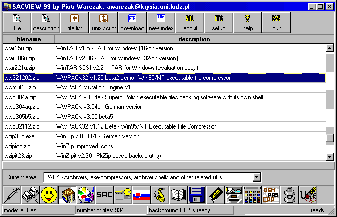Select the wwp304ag.zip row
The width and height of the screenshot is (337, 217).
pos(165,107)
